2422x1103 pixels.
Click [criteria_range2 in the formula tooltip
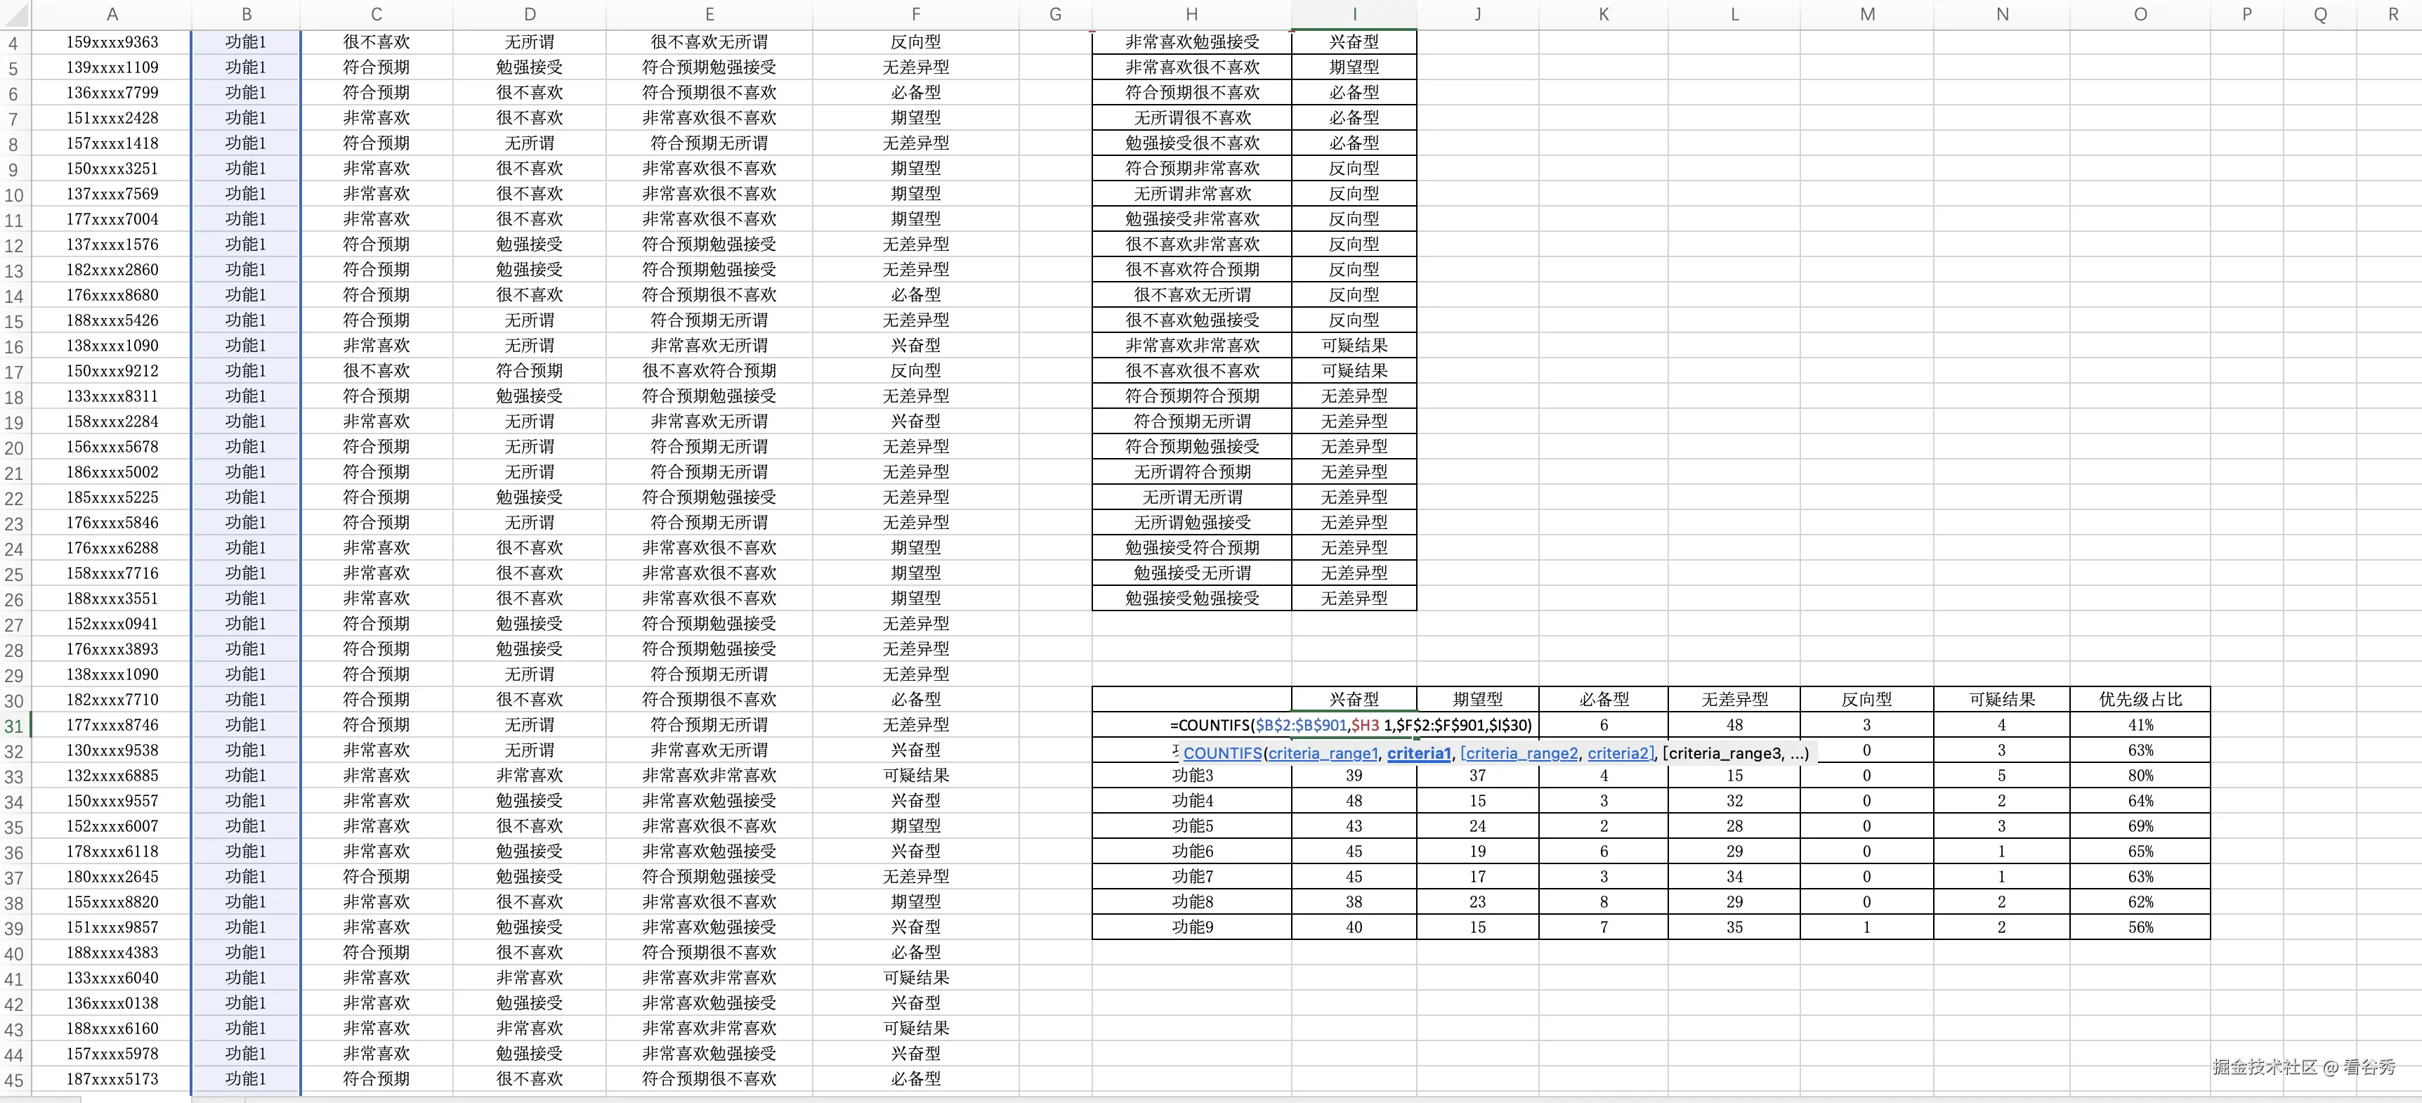point(1519,753)
